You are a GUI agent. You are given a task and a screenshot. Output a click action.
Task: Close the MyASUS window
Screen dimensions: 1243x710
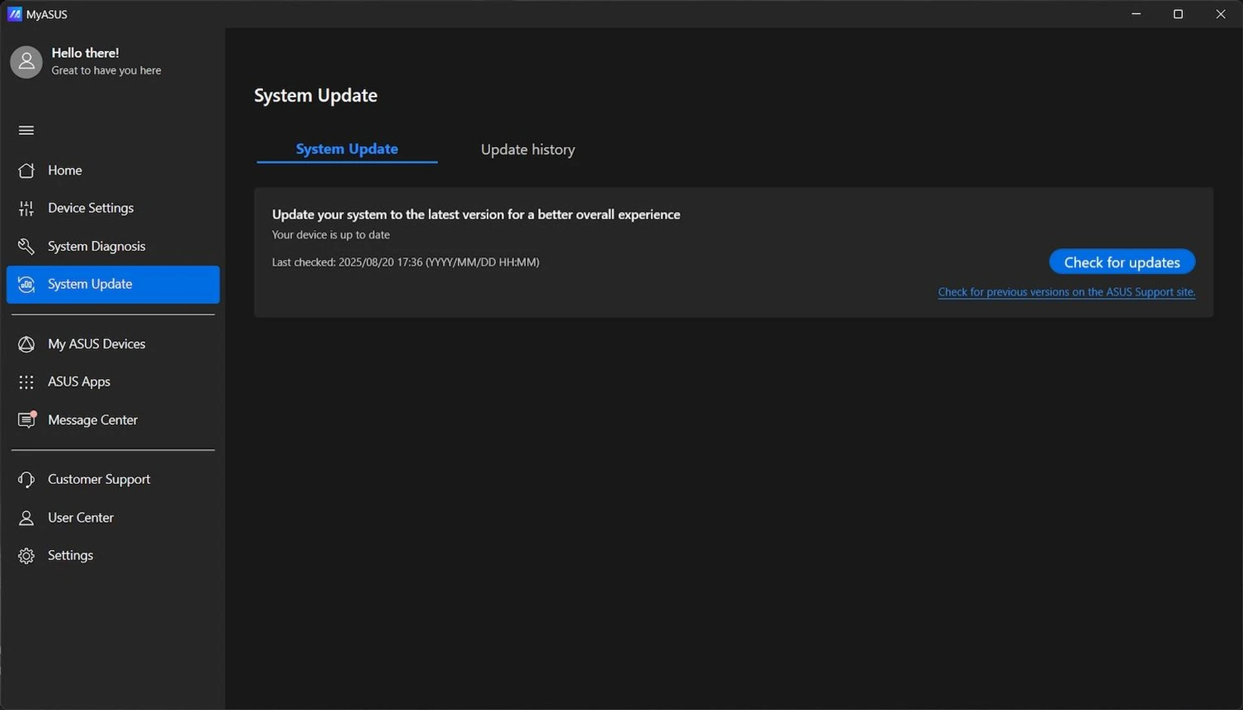tap(1220, 14)
